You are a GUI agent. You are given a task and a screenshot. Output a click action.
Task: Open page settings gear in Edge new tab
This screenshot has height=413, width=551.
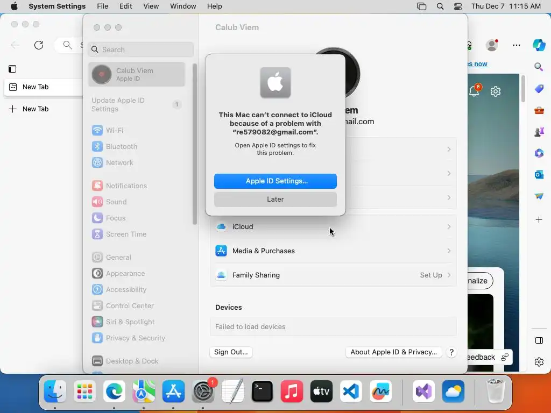tap(496, 91)
